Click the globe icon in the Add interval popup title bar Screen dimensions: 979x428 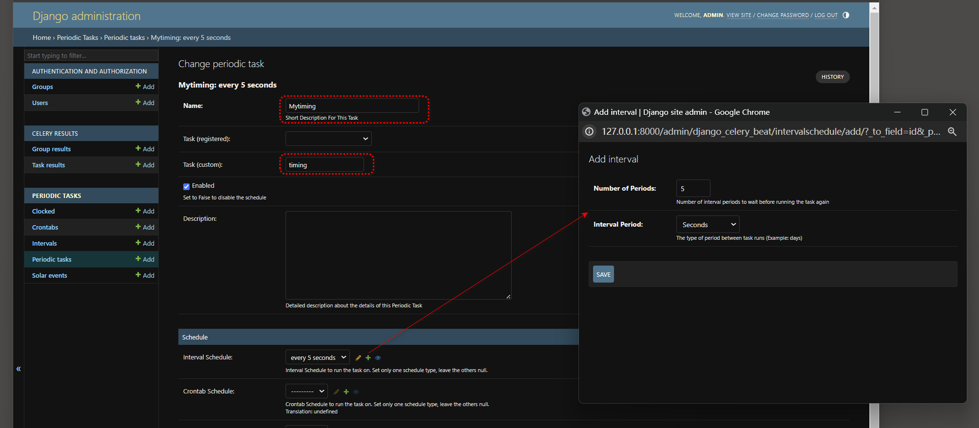[586, 112]
